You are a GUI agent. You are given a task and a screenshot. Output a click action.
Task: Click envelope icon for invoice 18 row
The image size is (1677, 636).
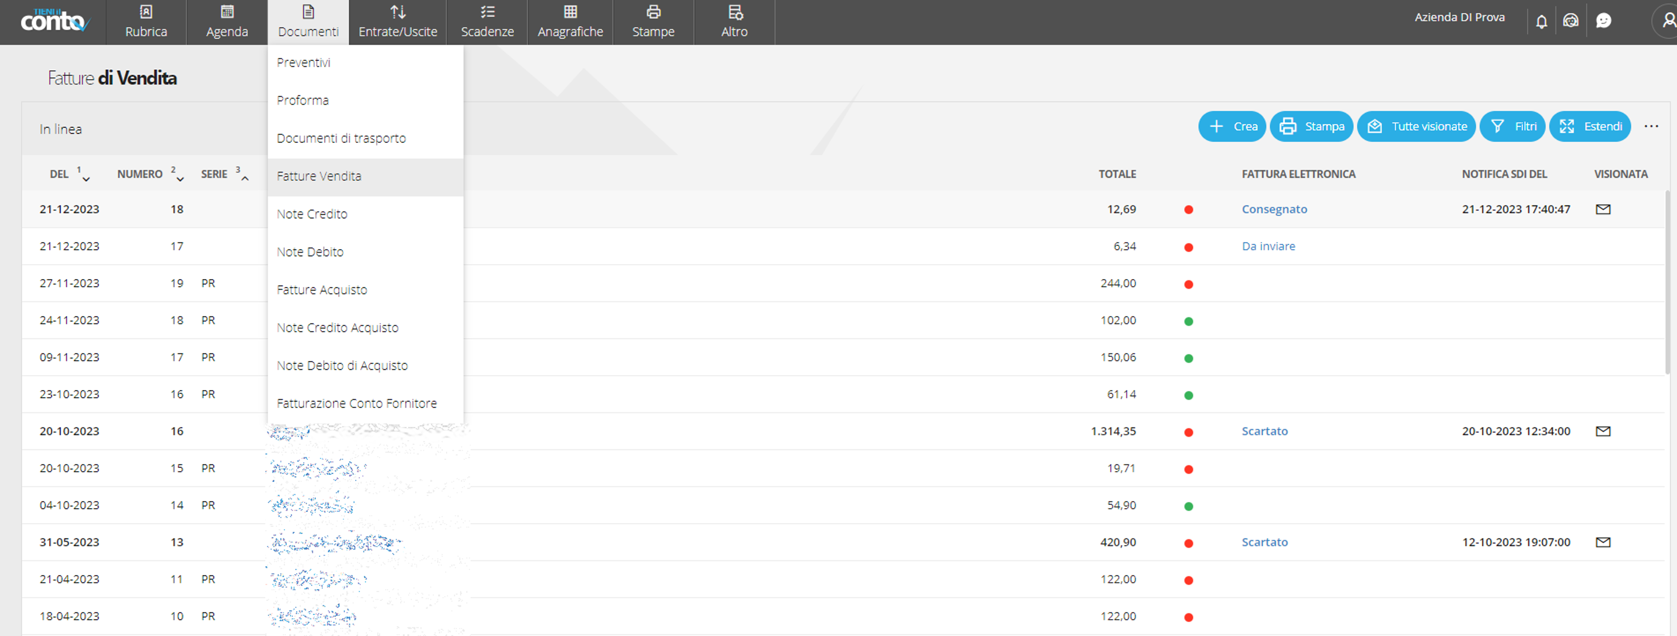click(x=1603, y=209)
